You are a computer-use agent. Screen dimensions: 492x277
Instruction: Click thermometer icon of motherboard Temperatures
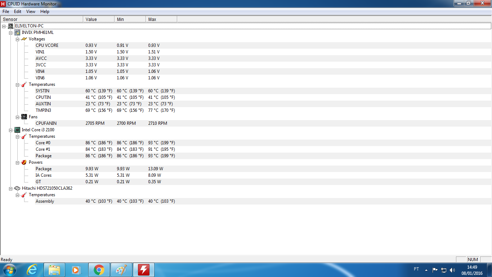pyautogui.click(x=24, y=84)
